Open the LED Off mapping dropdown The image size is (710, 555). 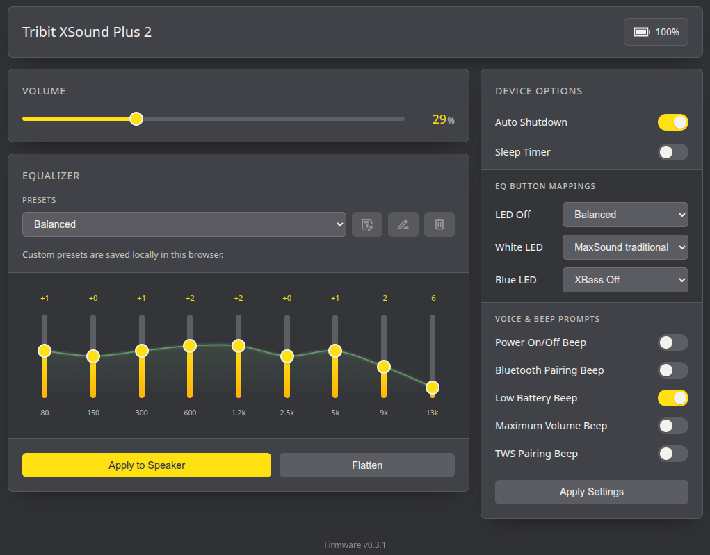coord(625,215)
